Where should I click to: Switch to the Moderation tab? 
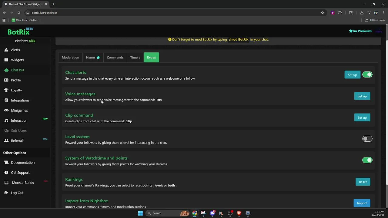tap(70, 58)
